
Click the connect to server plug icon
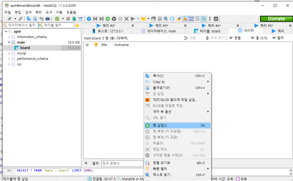coord(10,19)
